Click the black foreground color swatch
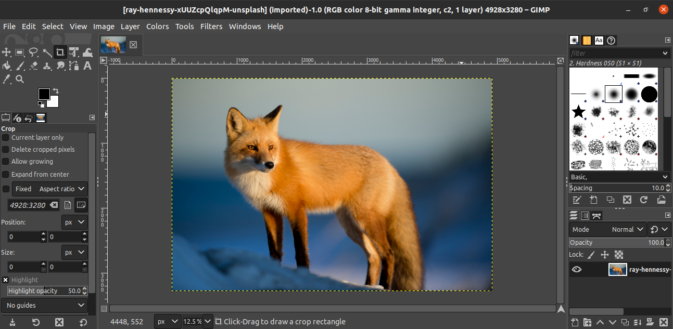The height and width of the screenshot is (329, 673). (x=44, y=94)
